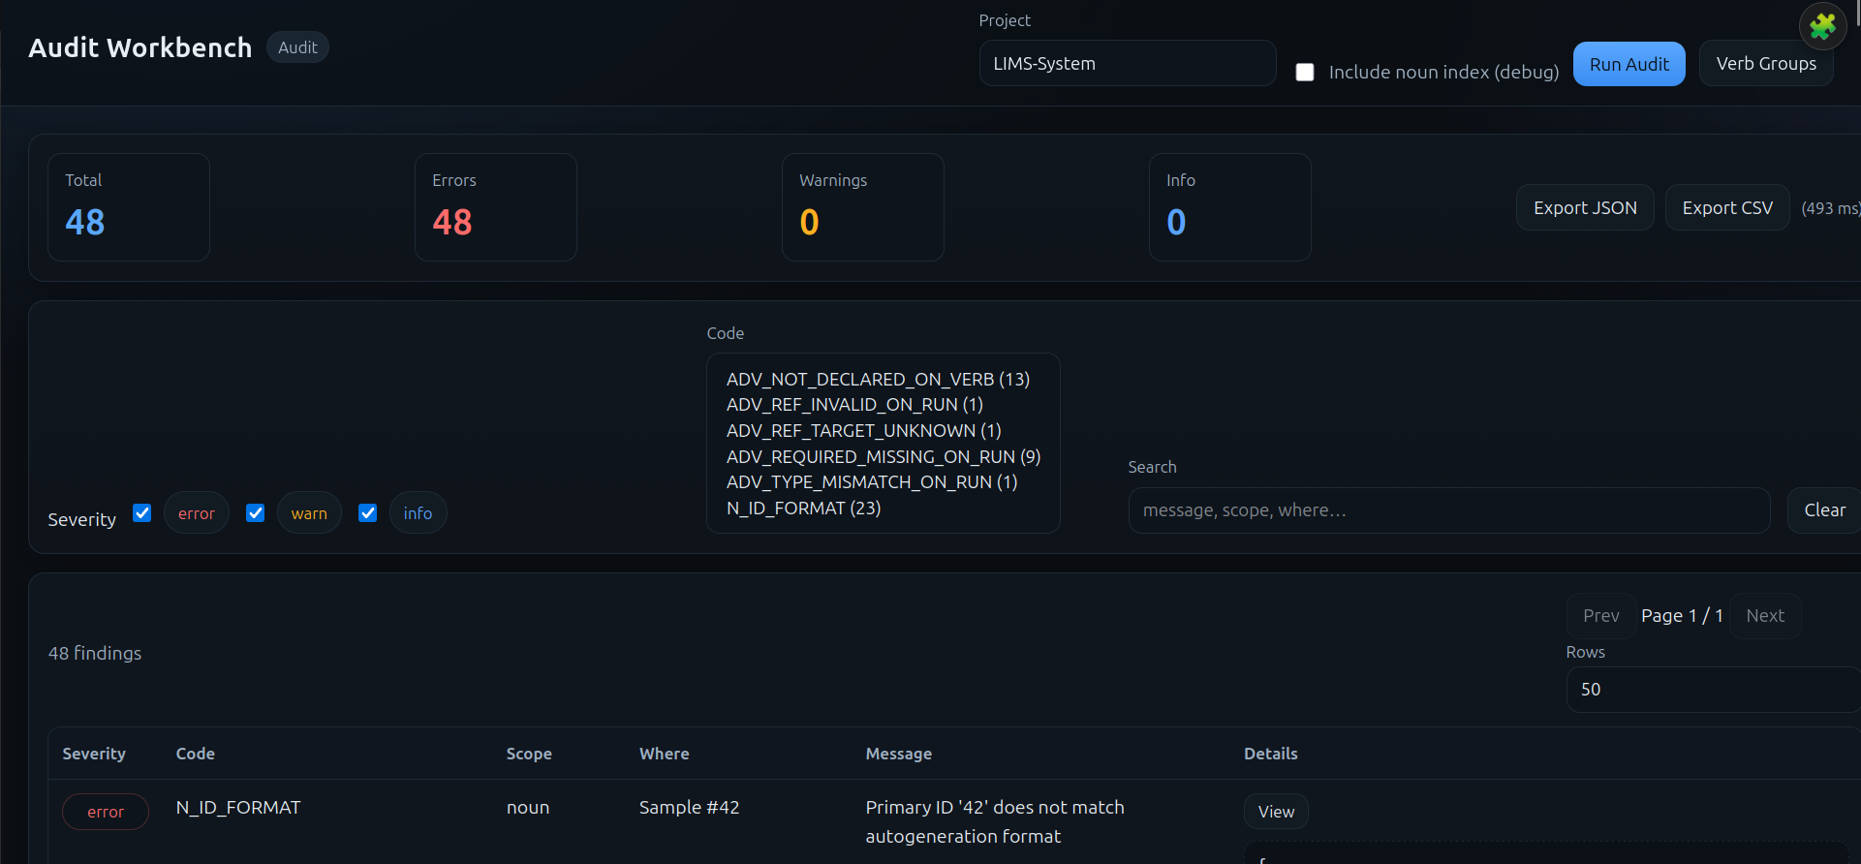Click the Where column header

pyautogui.click(x=665, y=754)
